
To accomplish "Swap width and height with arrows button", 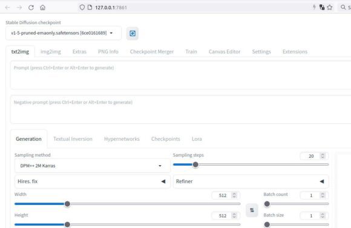I will (252, 210).
